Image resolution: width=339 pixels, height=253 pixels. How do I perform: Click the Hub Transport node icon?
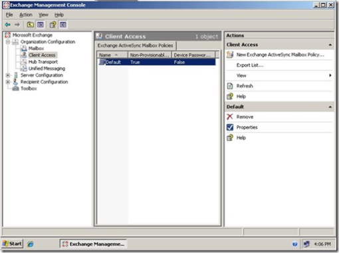(23, 62)
